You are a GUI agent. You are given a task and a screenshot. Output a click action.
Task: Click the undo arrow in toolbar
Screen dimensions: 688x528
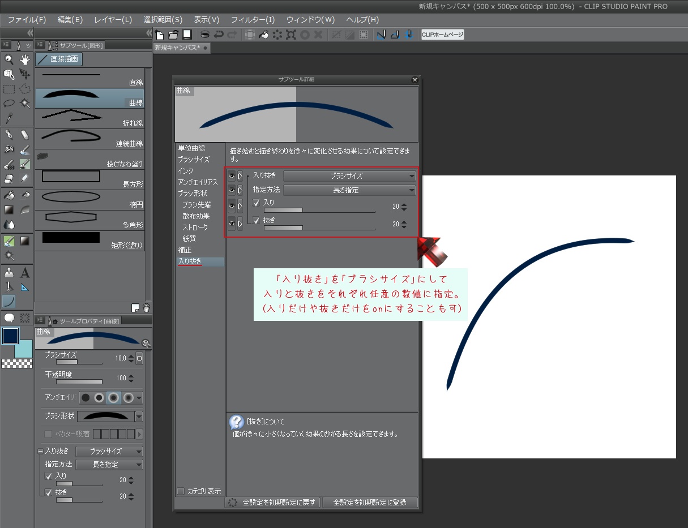219,35
